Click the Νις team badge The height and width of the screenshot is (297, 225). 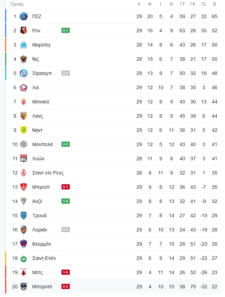coord(24,59)
